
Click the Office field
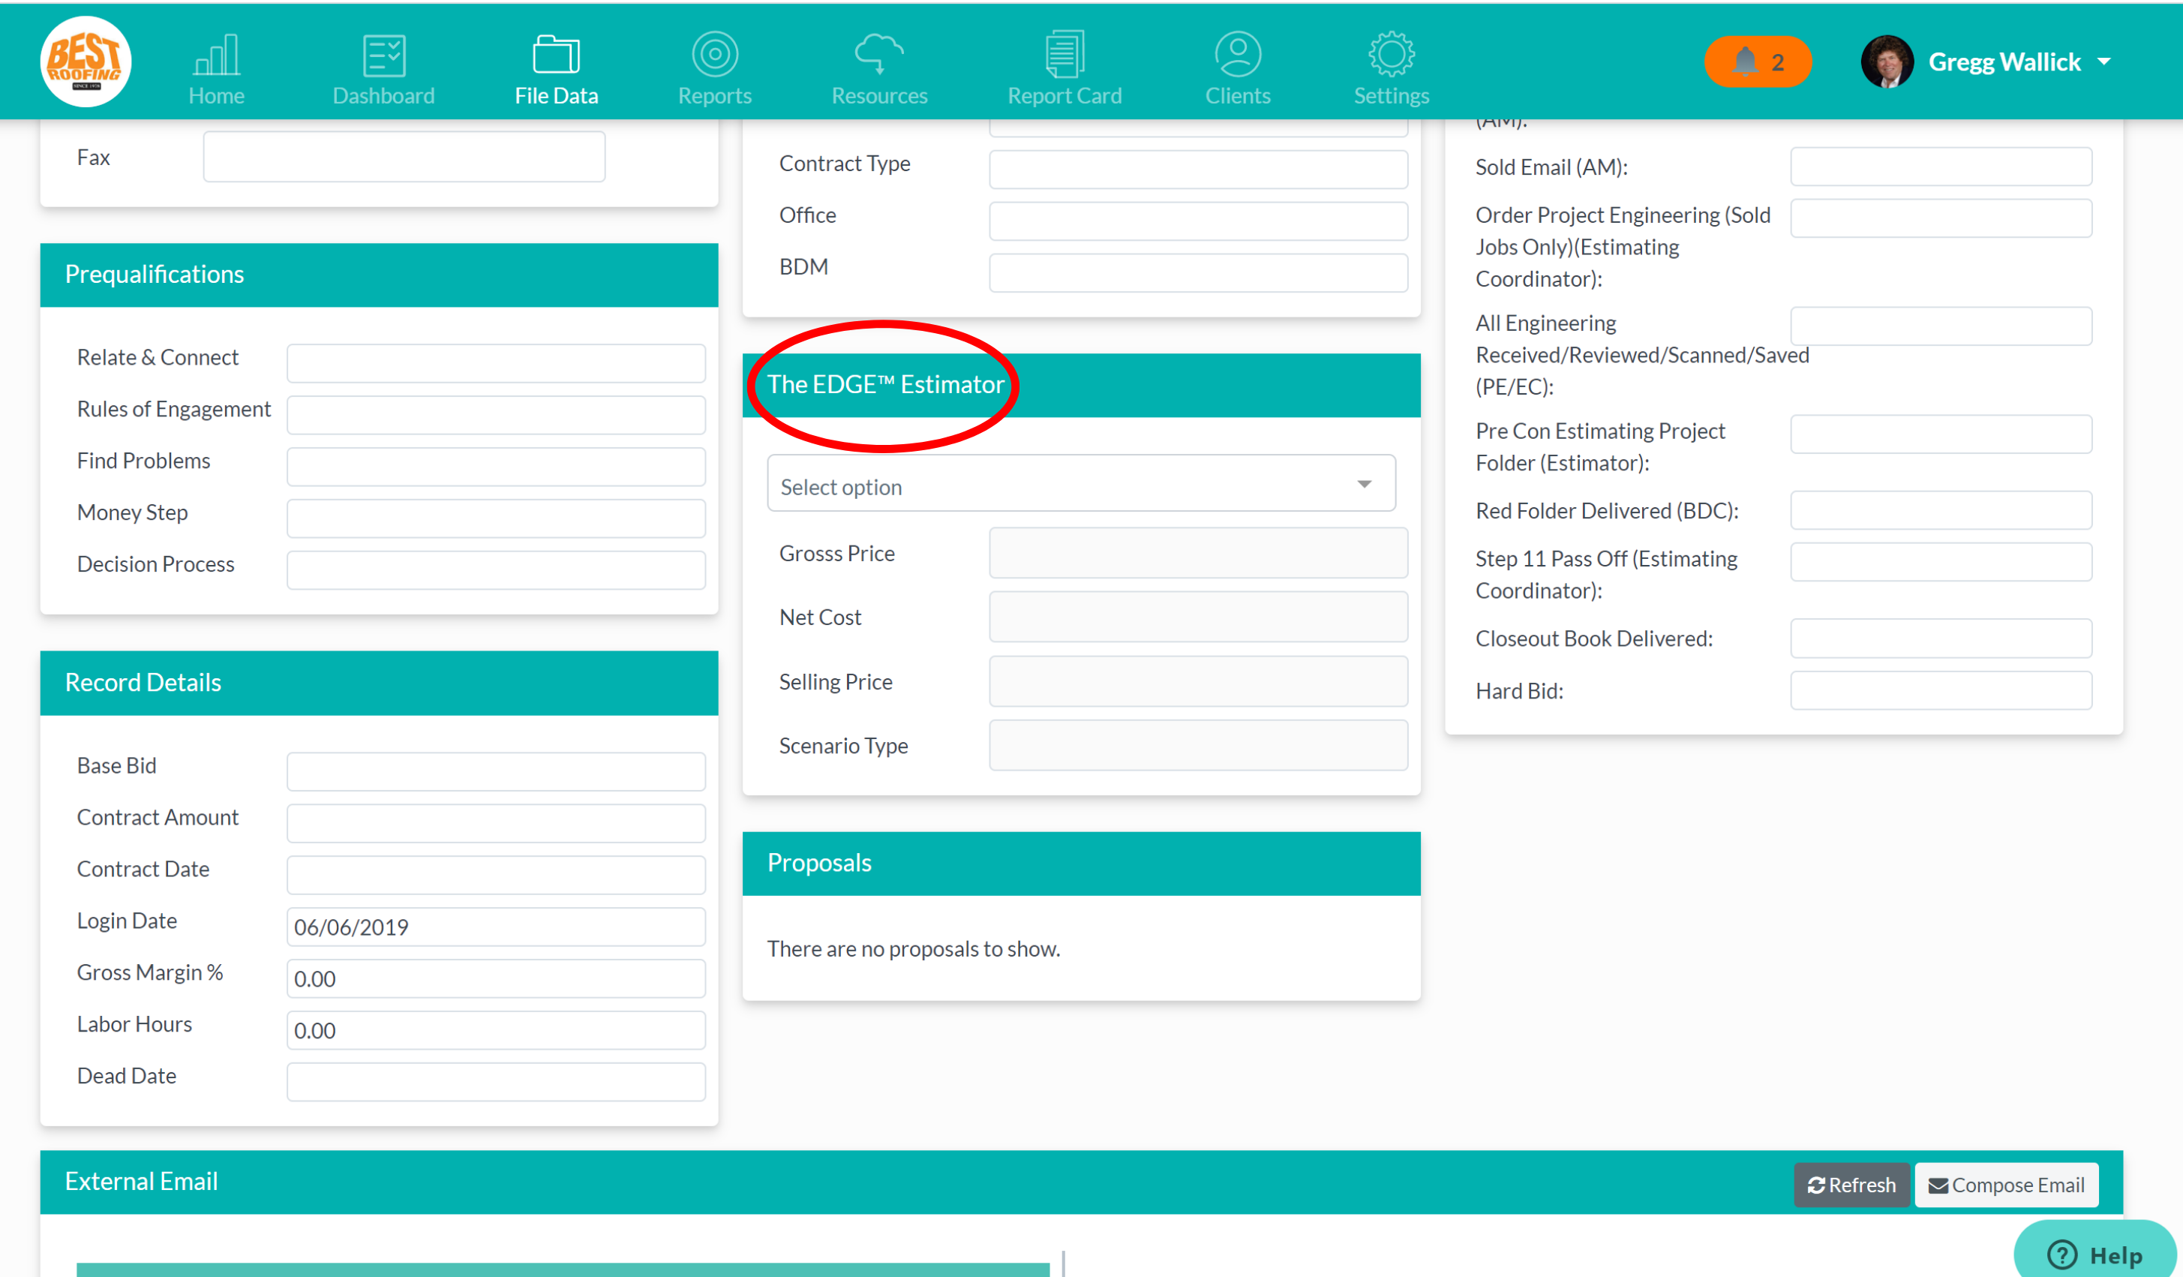(1198, 221)
